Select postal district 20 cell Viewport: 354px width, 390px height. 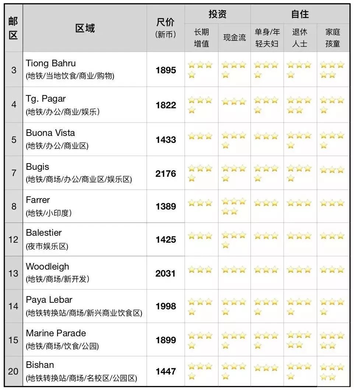(13, 371)
